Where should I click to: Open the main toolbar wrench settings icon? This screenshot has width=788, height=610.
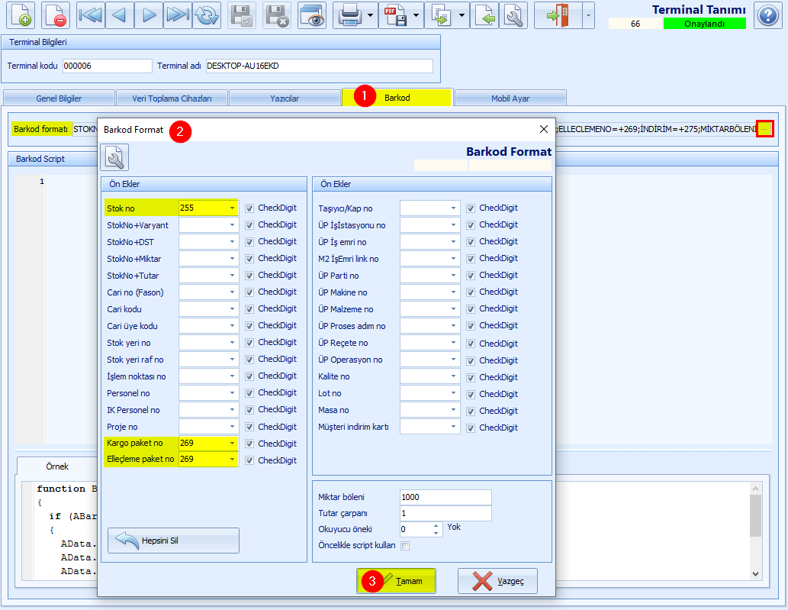[513, 15]
